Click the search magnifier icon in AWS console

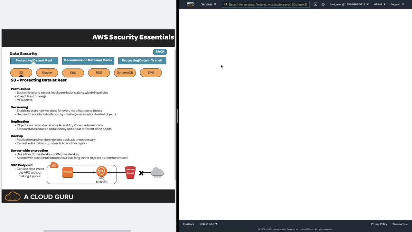click(x=226, y=5)
